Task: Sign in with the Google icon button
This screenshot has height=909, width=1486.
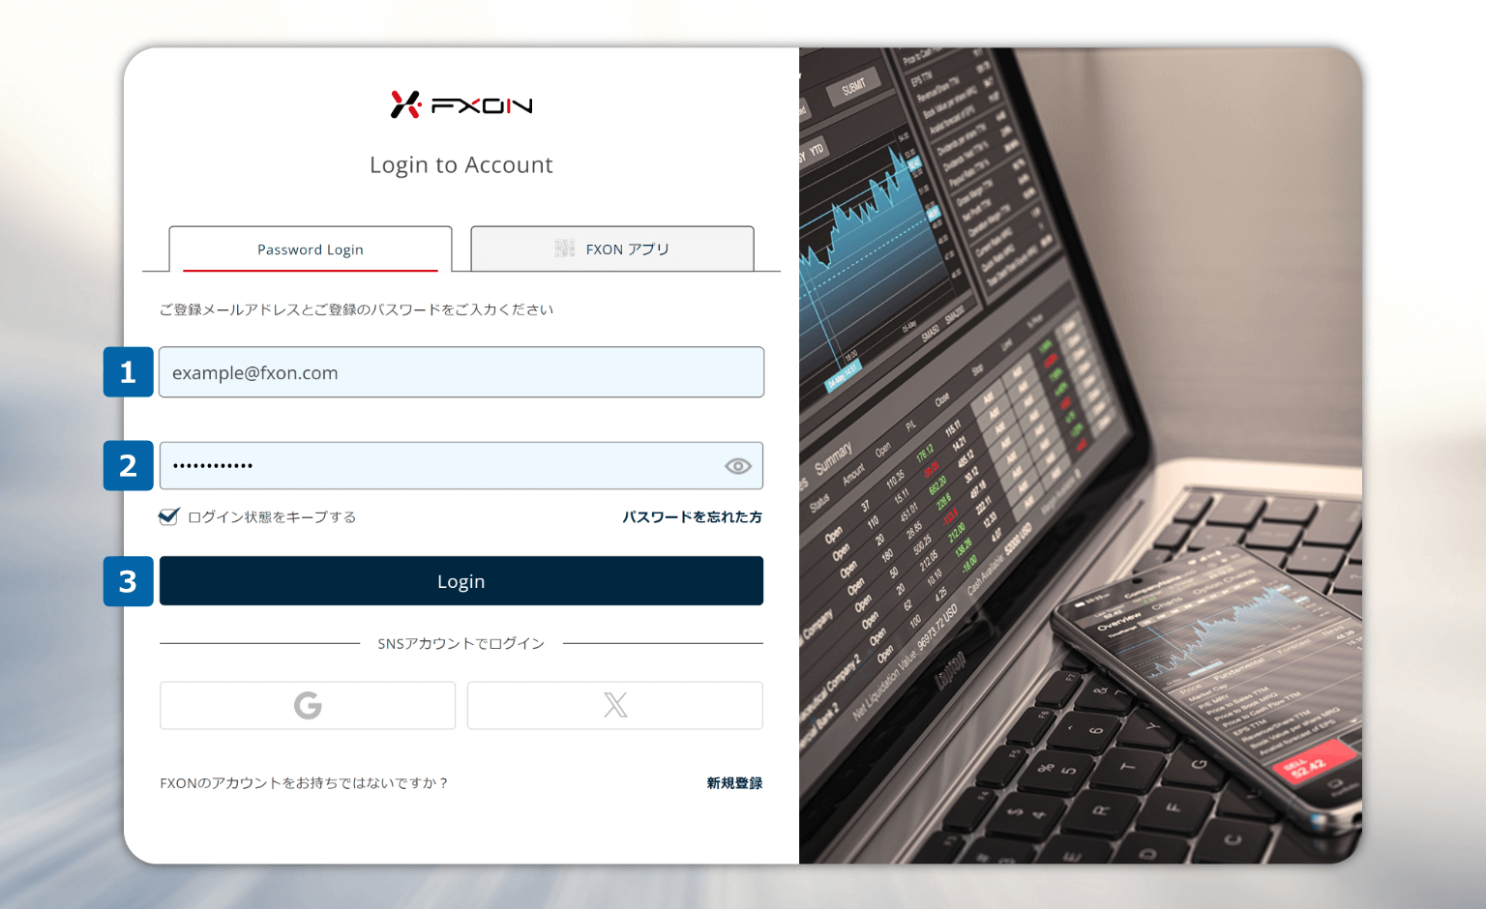Action: 308,705
